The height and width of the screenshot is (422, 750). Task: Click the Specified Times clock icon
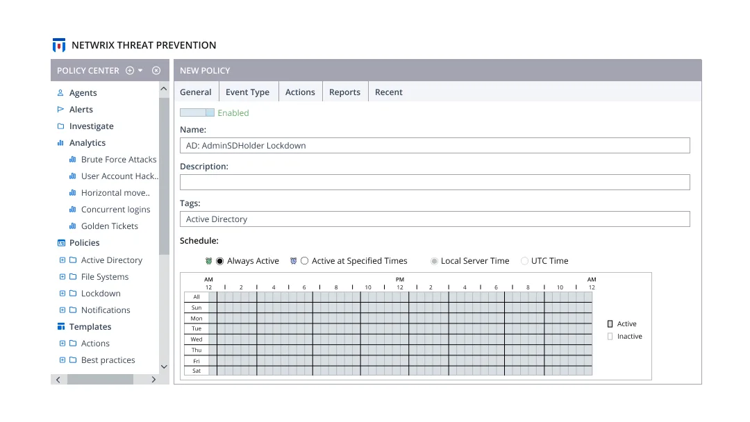[293, 261]
